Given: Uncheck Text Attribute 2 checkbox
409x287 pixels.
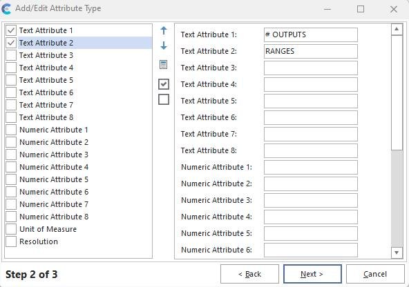Looking at the screenshot, I should 11,43.
